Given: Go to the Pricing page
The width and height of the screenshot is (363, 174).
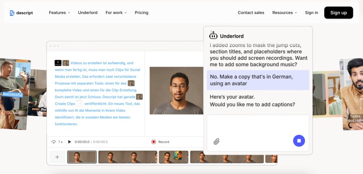Looking at the screenshot, I should tap(141, 13).
